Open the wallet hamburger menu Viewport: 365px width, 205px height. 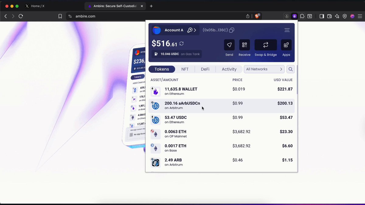click(287, 30)
